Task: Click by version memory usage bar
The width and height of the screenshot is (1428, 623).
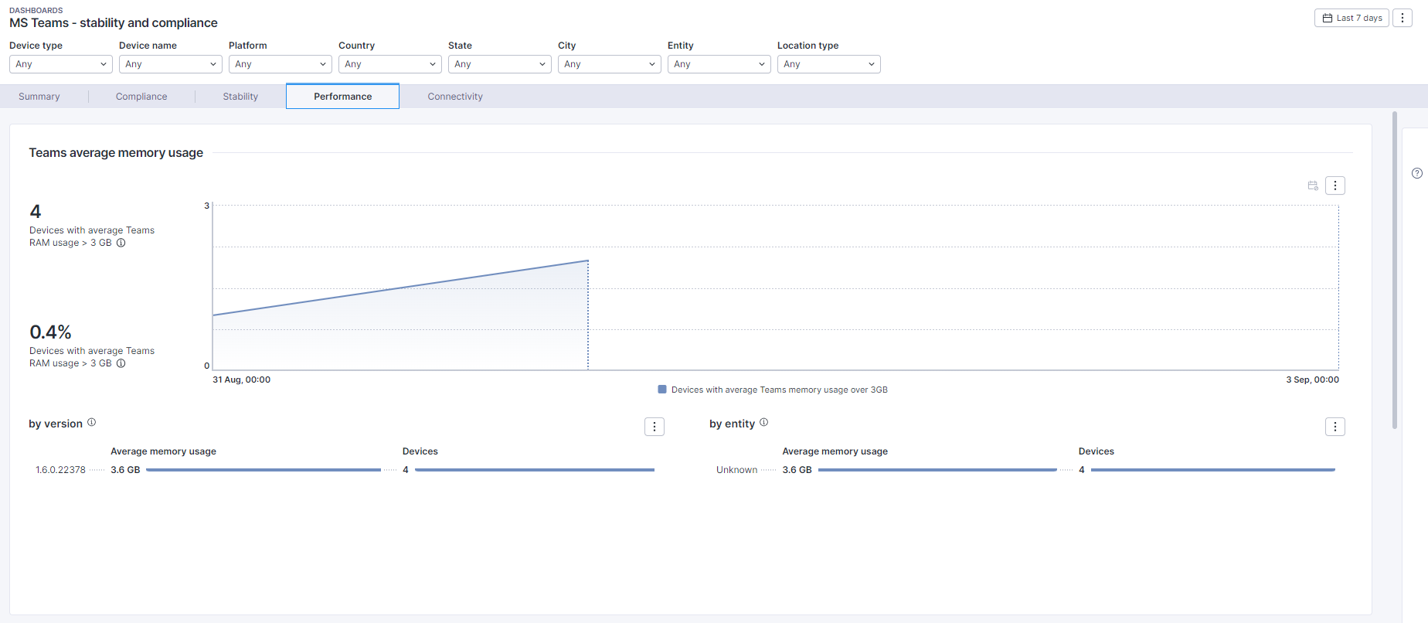Action: pyautogui.click(x=263, y=470)
